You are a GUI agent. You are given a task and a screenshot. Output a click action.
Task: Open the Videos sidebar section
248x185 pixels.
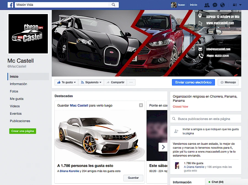pos(15,106)
